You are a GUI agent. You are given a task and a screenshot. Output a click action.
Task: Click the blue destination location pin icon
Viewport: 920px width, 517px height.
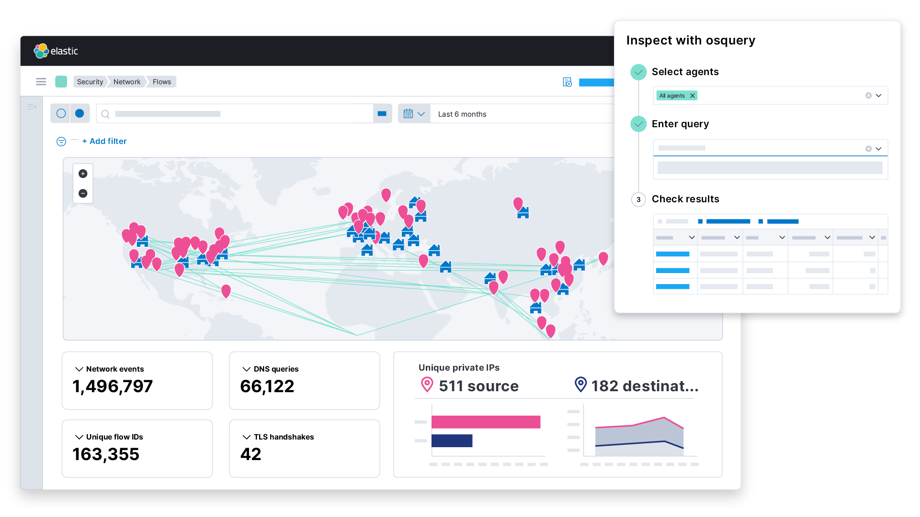(x=580, y=385)
